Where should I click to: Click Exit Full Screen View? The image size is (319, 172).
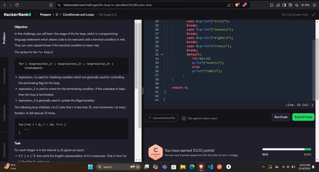point(295,15)
